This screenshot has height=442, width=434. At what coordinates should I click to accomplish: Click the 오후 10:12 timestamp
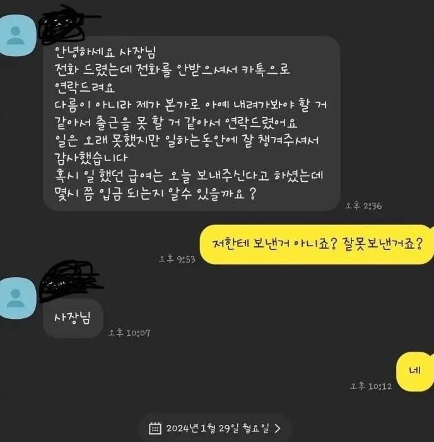[371, 386]
